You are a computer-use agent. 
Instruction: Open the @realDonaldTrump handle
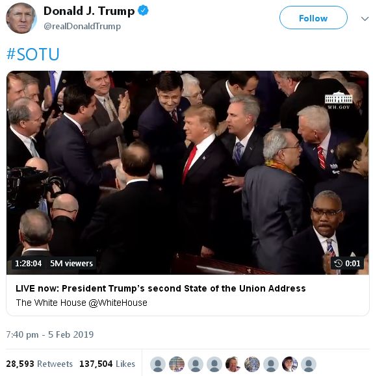(x=82, y=26)
